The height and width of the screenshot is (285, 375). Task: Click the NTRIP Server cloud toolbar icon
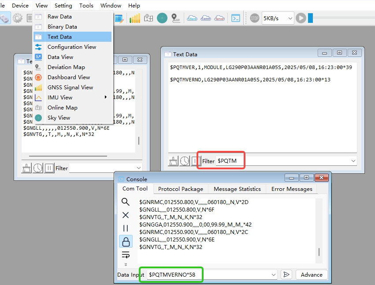coord(219,18)
